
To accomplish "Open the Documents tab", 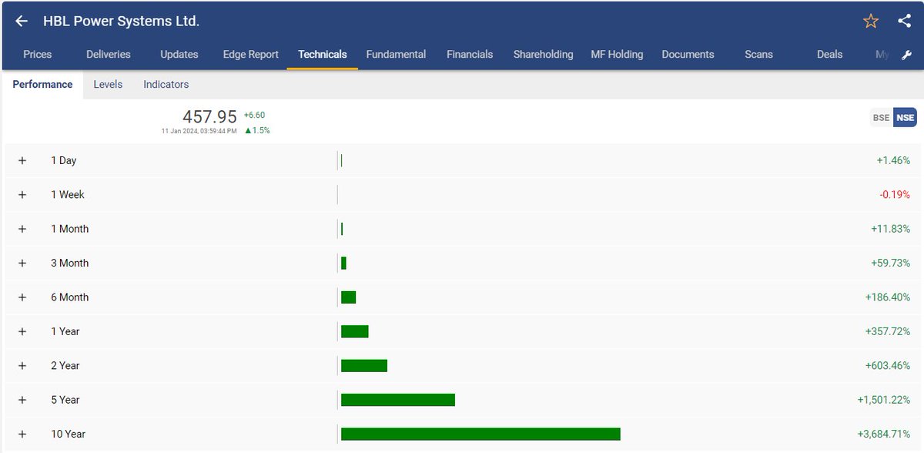I will (688, 55).
